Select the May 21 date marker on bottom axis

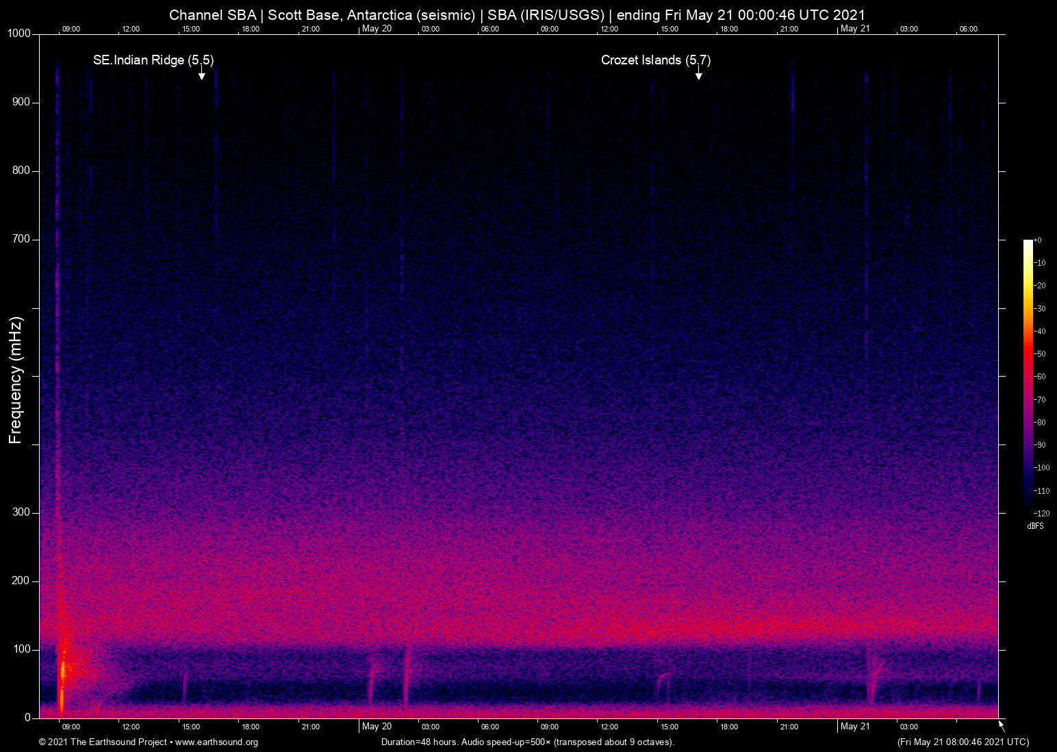[856, 727]
